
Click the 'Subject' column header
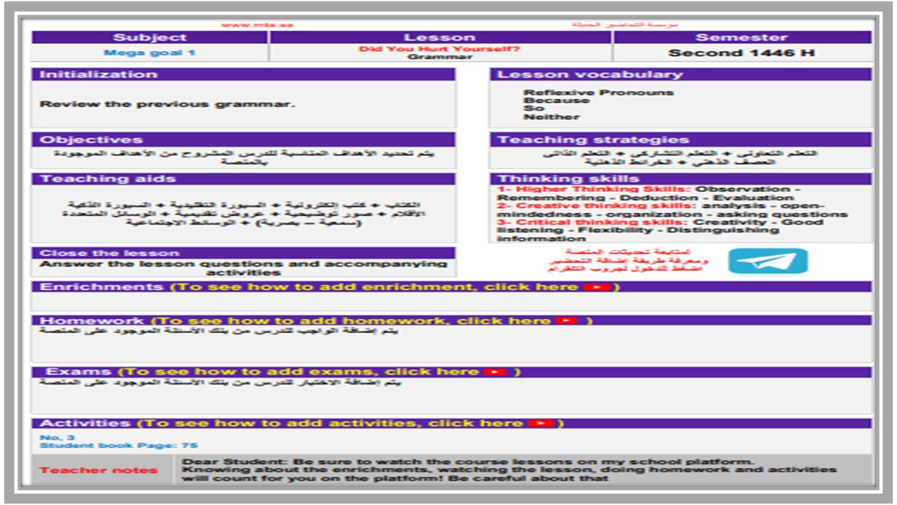tap(150, 37)
